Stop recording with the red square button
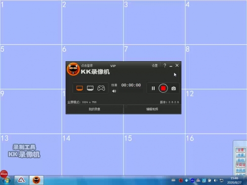 [163, 88]
